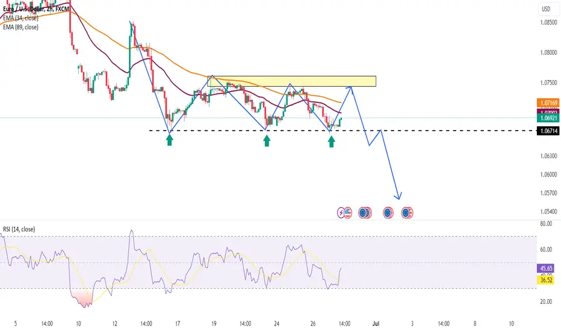Open the lightning bolt event icon
This screenshot has height=331, width=561.
pos(341,213)
